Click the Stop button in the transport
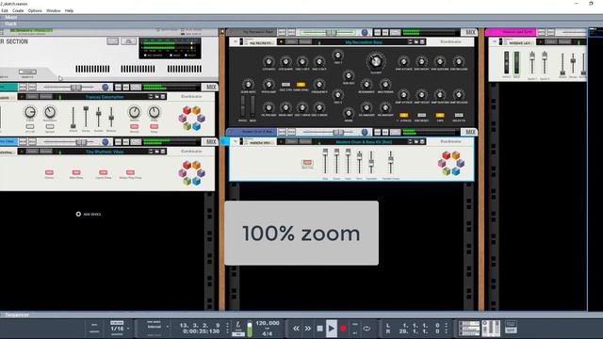Screen dimensions: 603x339 319,329
